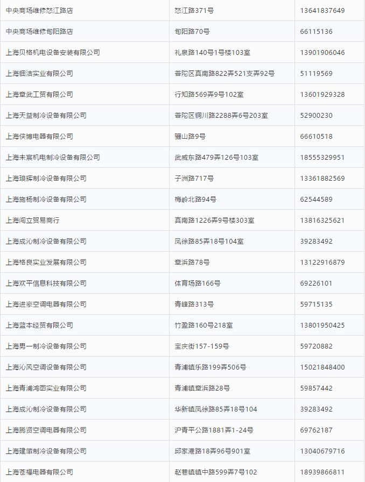Select address 青峰路313号
365x482 pixels.
[x=194, y=304]
